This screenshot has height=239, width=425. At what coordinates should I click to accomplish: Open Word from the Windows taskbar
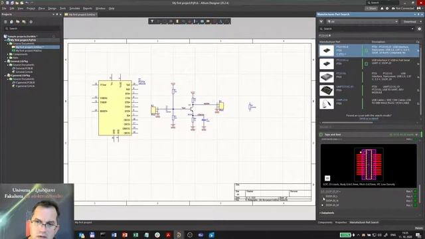[x=114, y=235]
